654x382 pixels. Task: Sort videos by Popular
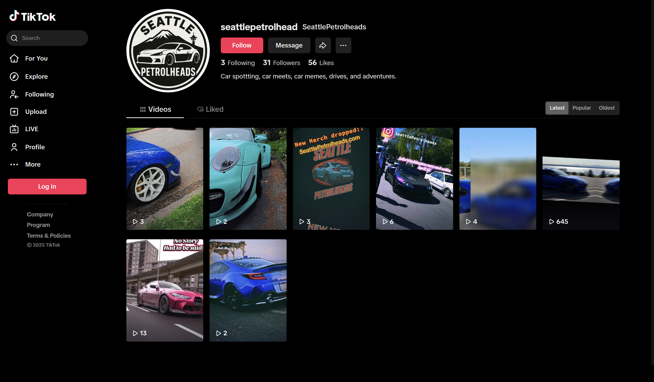pos(581,108)
